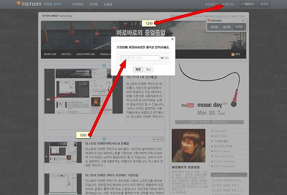Click the 나가기 button
Viewport: 287px width, 195px height.
264,4
